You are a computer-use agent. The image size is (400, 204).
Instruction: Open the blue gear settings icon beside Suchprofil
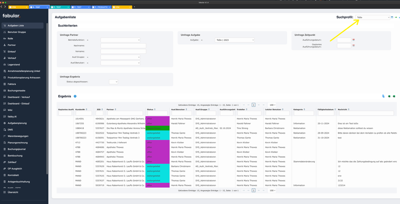tap(399, 18)
